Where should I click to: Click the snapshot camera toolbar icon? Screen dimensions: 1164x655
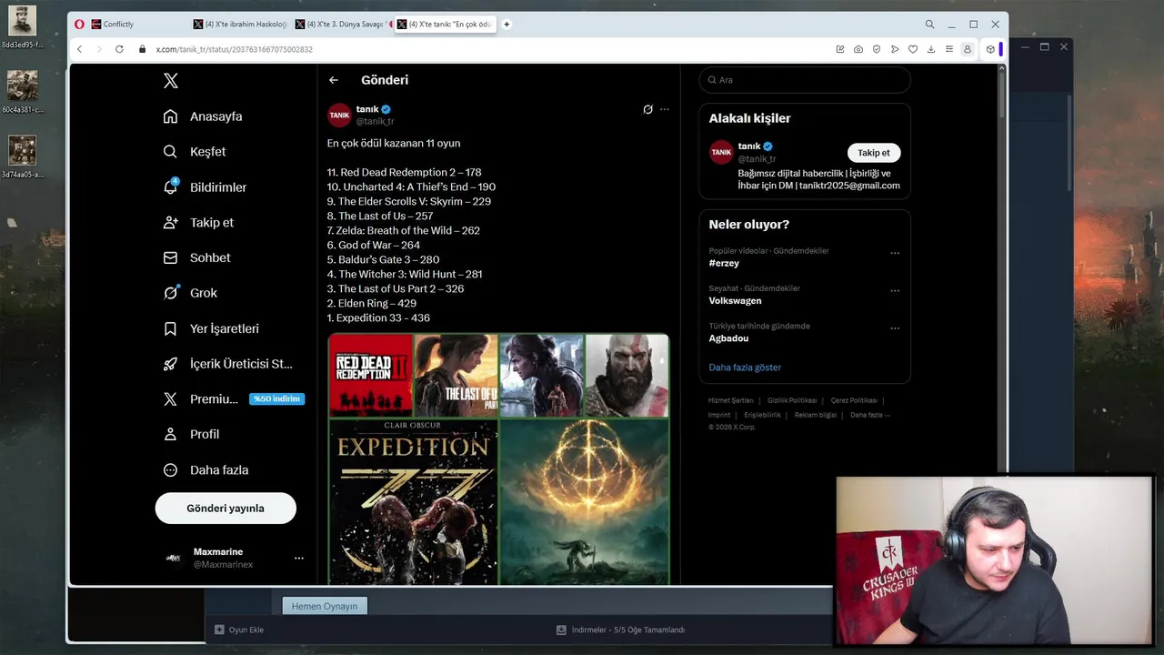tap(858, 49)
